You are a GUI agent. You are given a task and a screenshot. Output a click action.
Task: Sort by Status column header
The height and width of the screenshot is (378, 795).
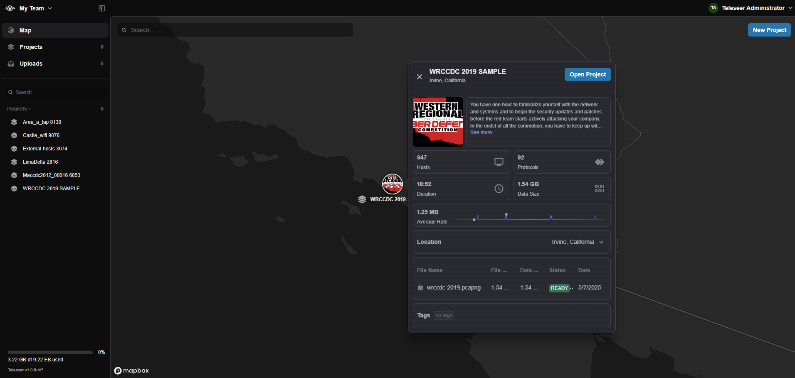tap(558, 270)
